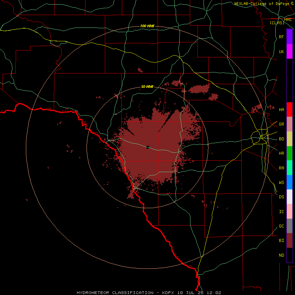The image size is (295, 295).
Task: Click the HA legend label
Action: [x=281, y=110]
